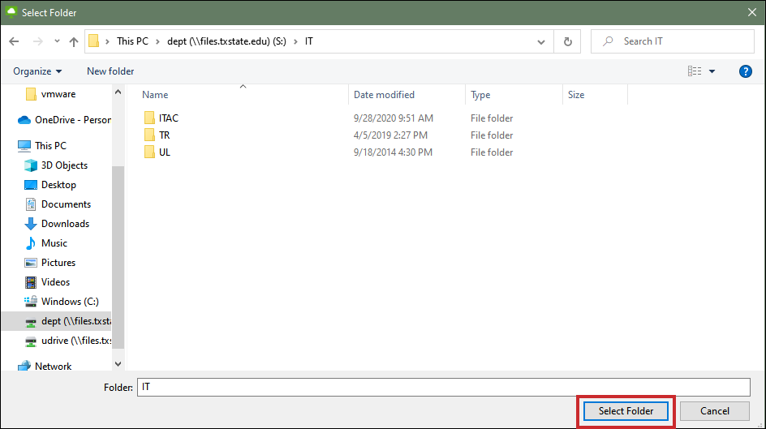Go back with the left arrow
The image size is (766, 429).
(14, 41)
